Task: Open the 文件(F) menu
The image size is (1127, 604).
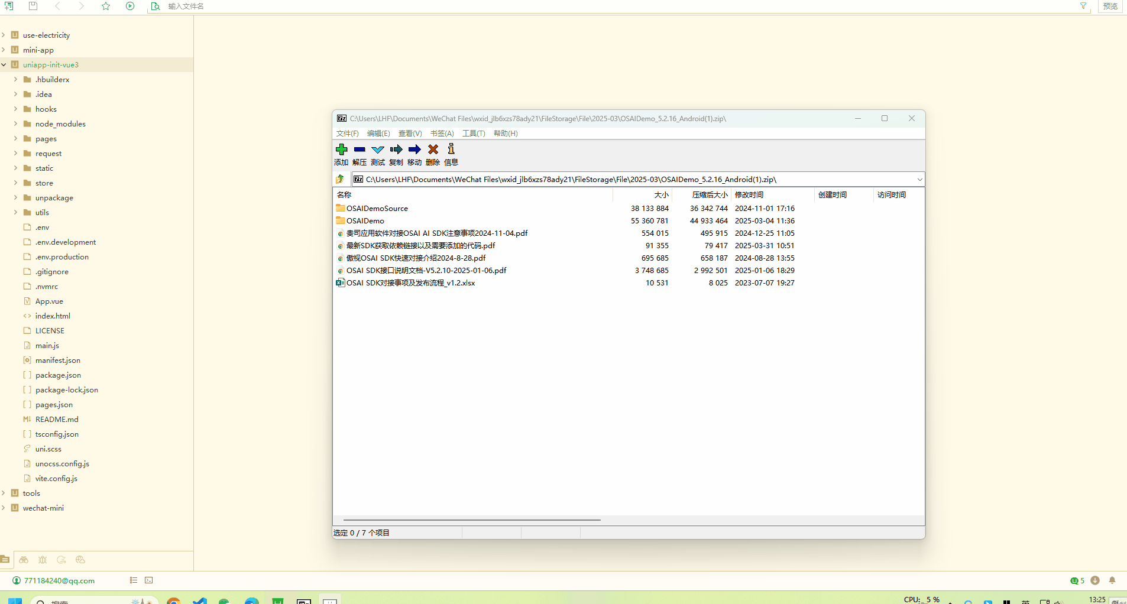Action: (x=347, y=134)
